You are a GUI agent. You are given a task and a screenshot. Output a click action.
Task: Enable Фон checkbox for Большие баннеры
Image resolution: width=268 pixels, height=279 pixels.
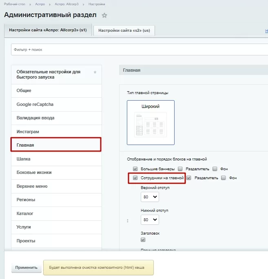click(215, 169)
